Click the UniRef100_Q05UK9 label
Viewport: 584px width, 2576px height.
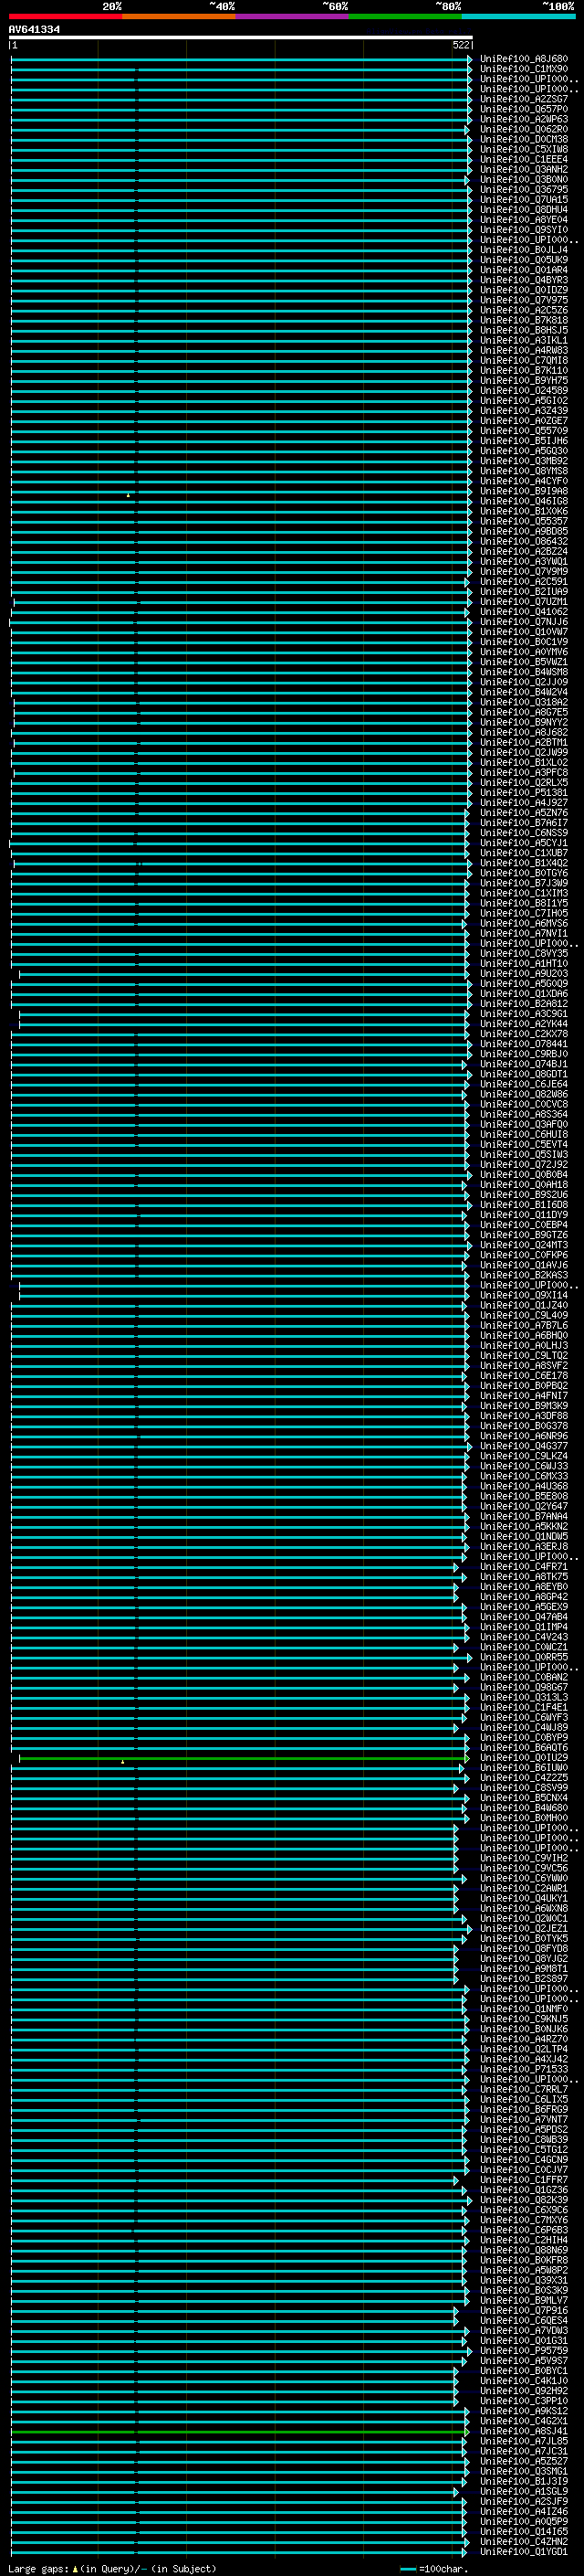(524, 260)
